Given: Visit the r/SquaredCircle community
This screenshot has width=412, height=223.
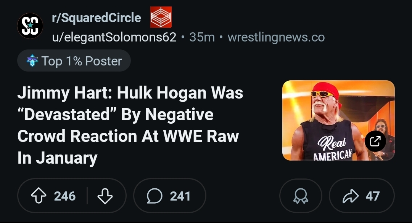Looking at the screenshot, I should tap(97, 18).
